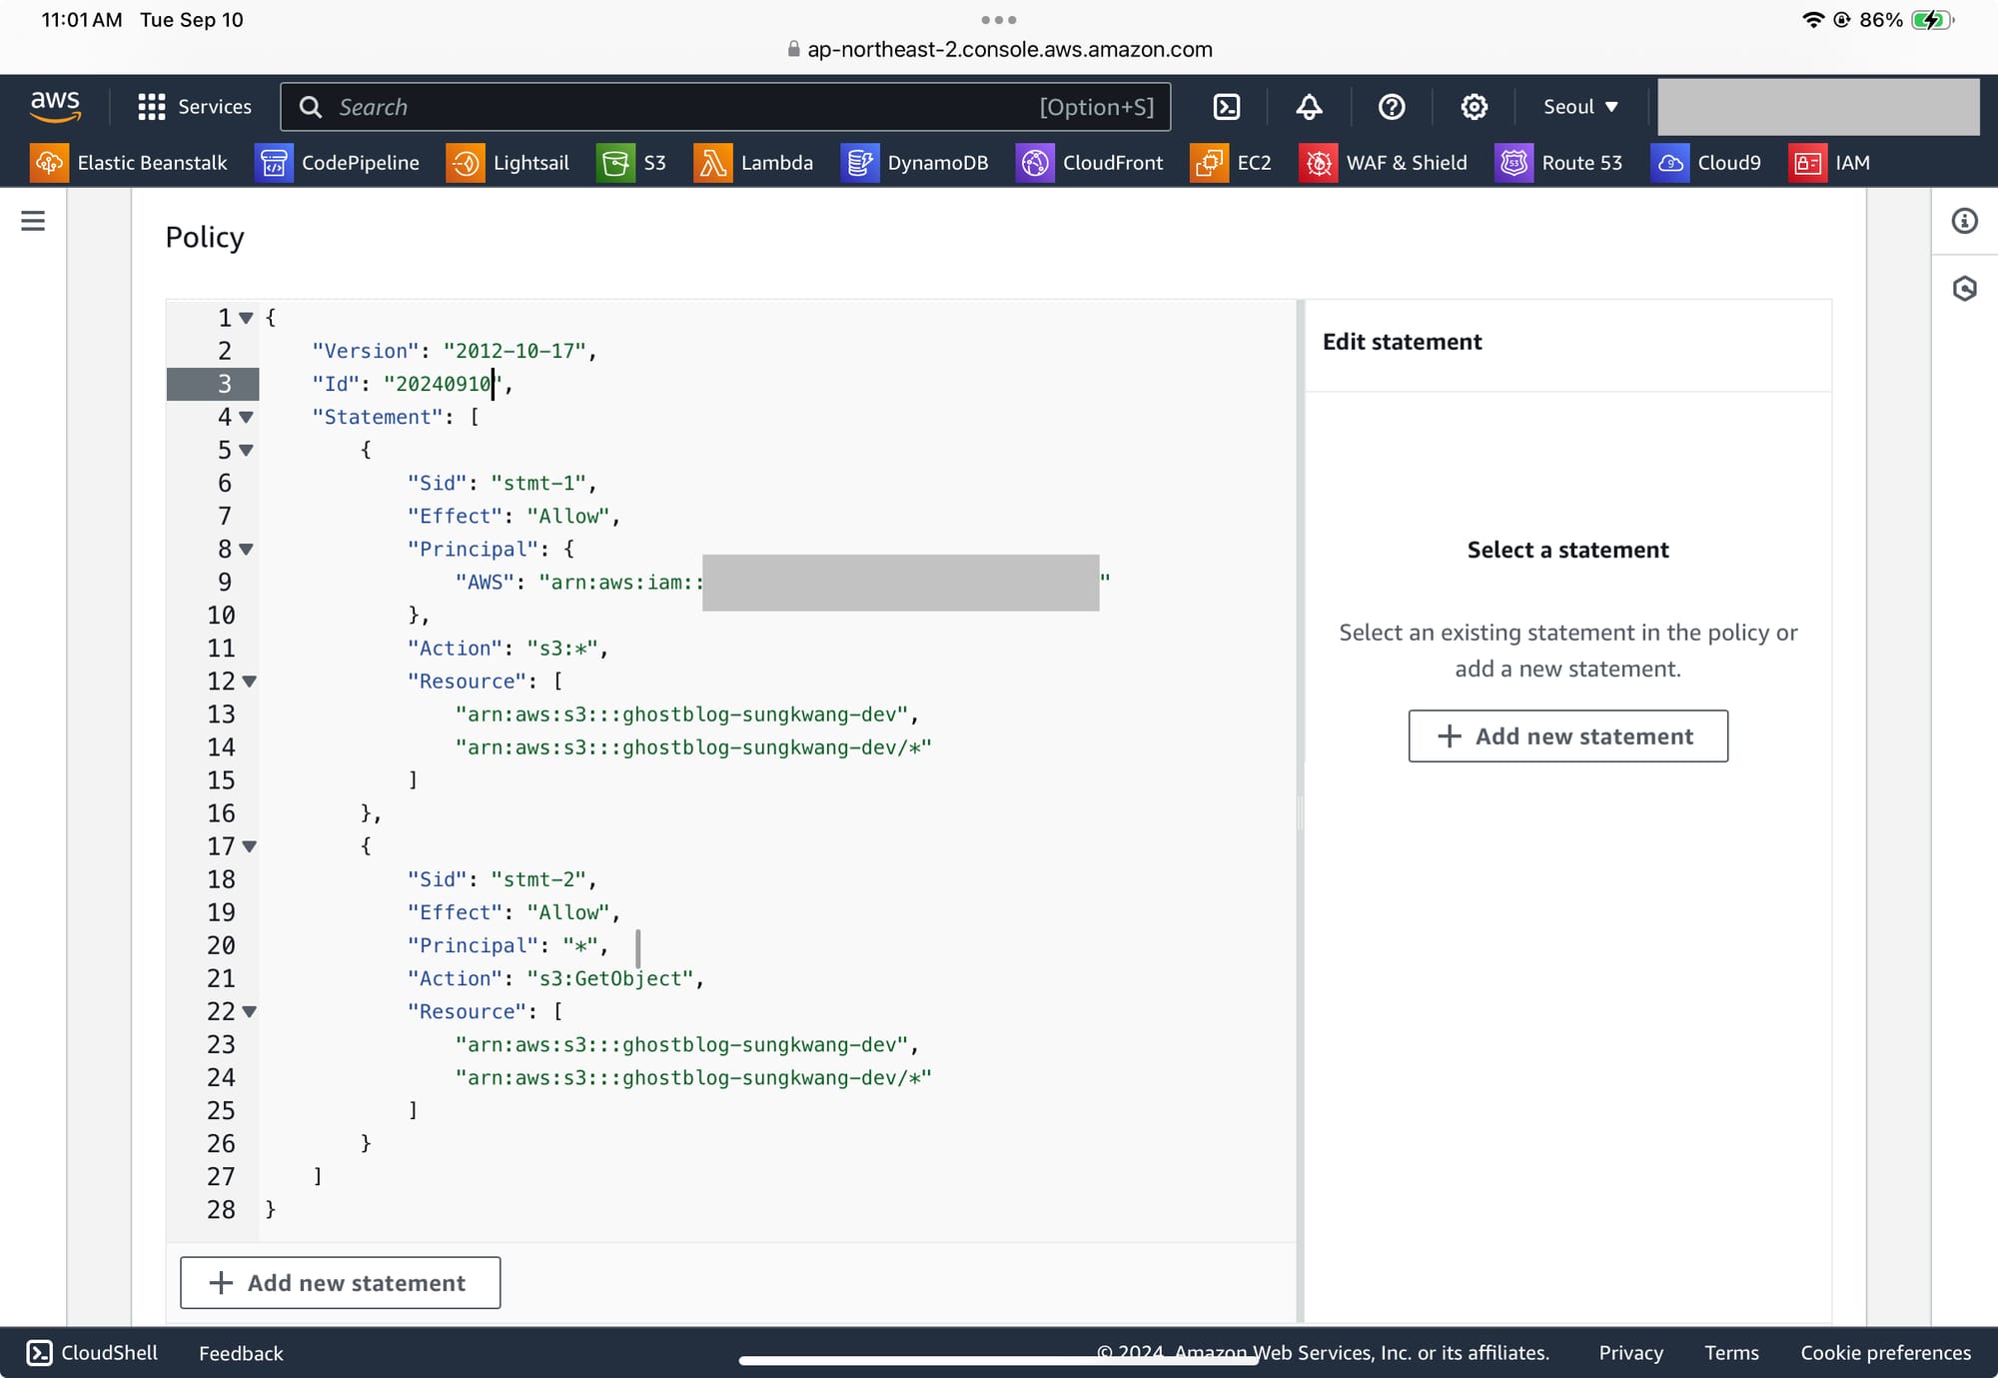
Task: Collapse the stmt-1 block on line 5
Action: point(246,450)
